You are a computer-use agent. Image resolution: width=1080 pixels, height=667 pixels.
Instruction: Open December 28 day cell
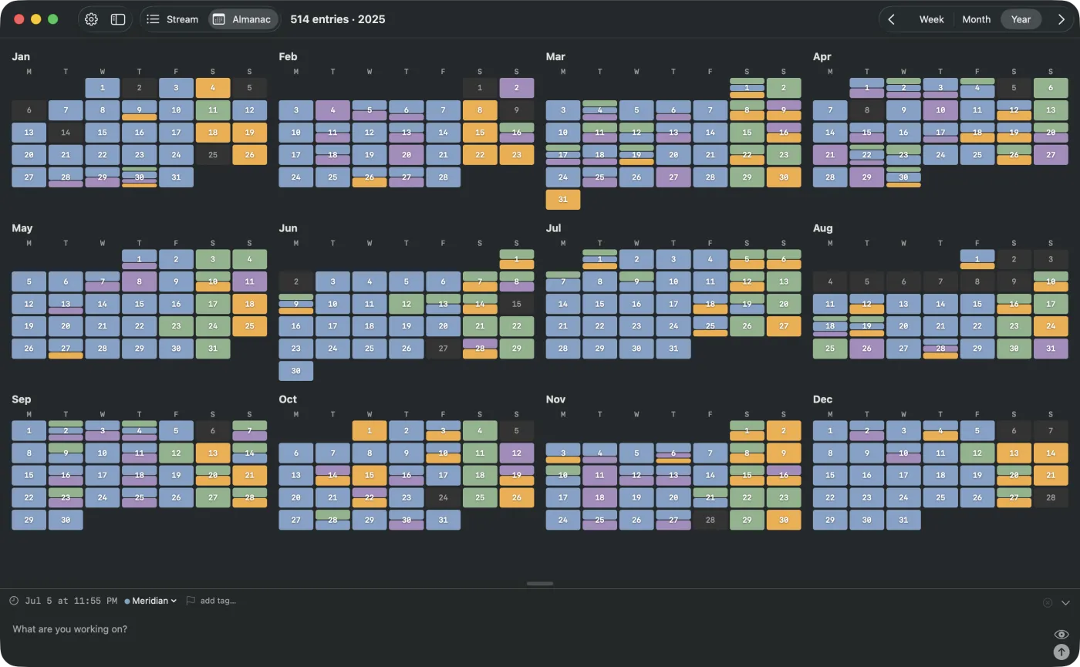(x=1051, y=497)
